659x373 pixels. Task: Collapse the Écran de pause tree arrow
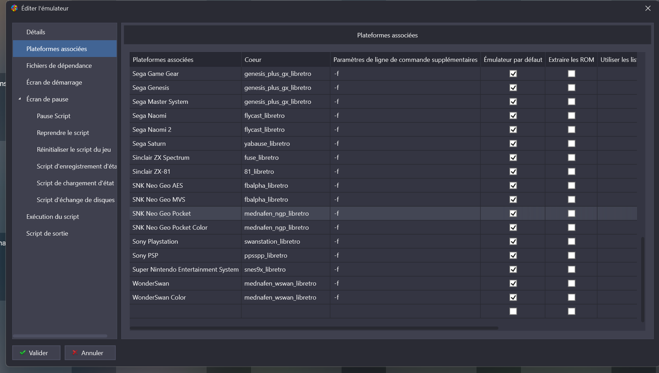coord(20,99)
